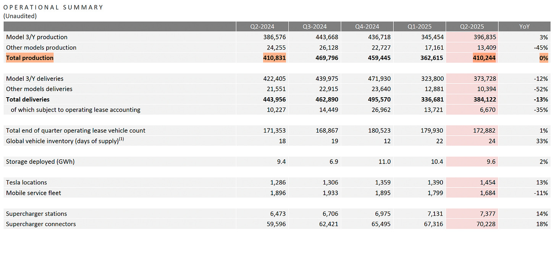
Task: Select the value 24,255
Action: [x=276, y=47]
